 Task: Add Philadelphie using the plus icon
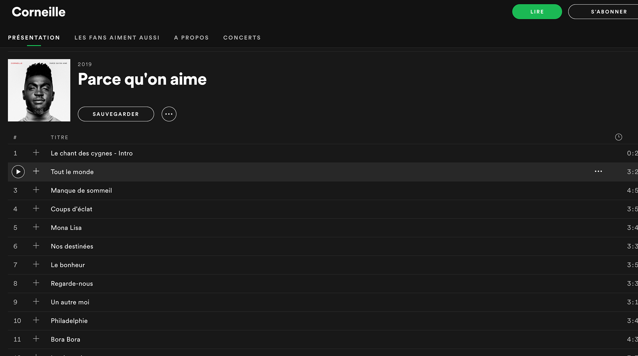click(36, 320)
